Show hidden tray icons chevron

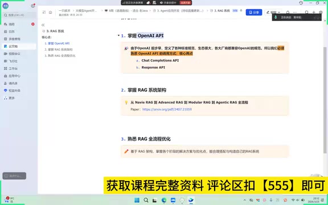point(244,200)
